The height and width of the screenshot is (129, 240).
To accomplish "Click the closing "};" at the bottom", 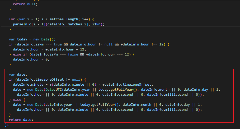I will tap(7, 125).
